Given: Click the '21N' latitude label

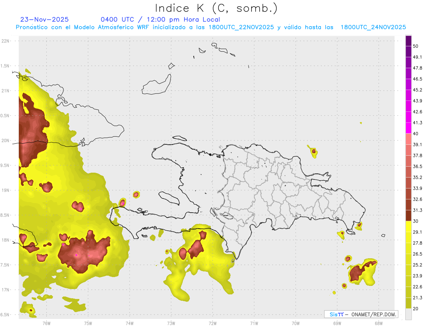Looking at the screenshot, I should coord(6,91).
